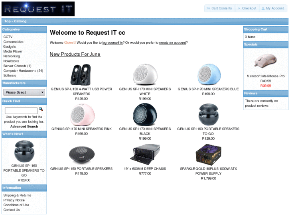The height and width of the screenshot is (217, 290).
Task: Expand Computer Hardware category
Action: [x=23, y=70]
